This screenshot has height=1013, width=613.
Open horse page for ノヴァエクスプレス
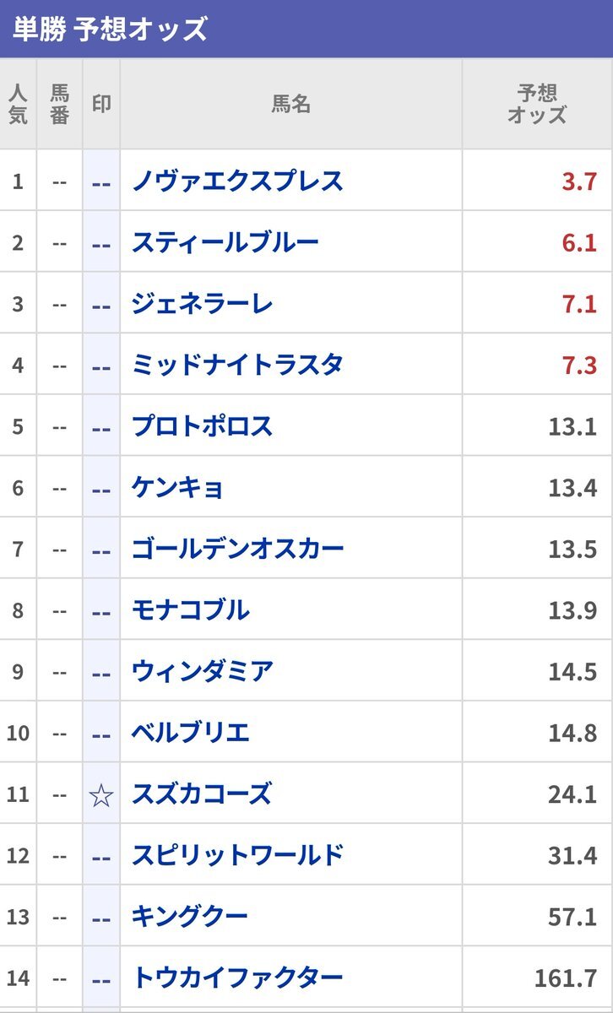pyautogui.click(x=237, y=181)
